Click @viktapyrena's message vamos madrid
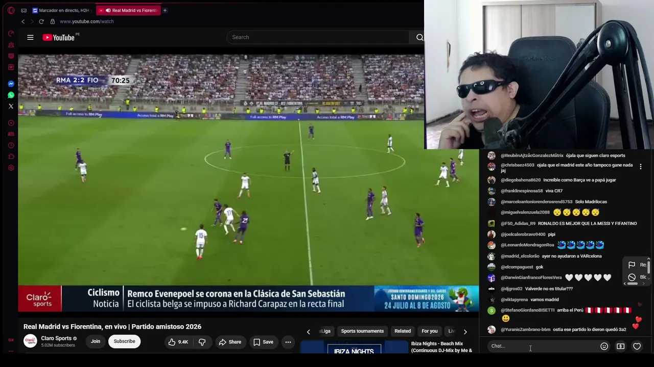Image resolution: width=654 pixels, height=367 pixels. (545, 300)
